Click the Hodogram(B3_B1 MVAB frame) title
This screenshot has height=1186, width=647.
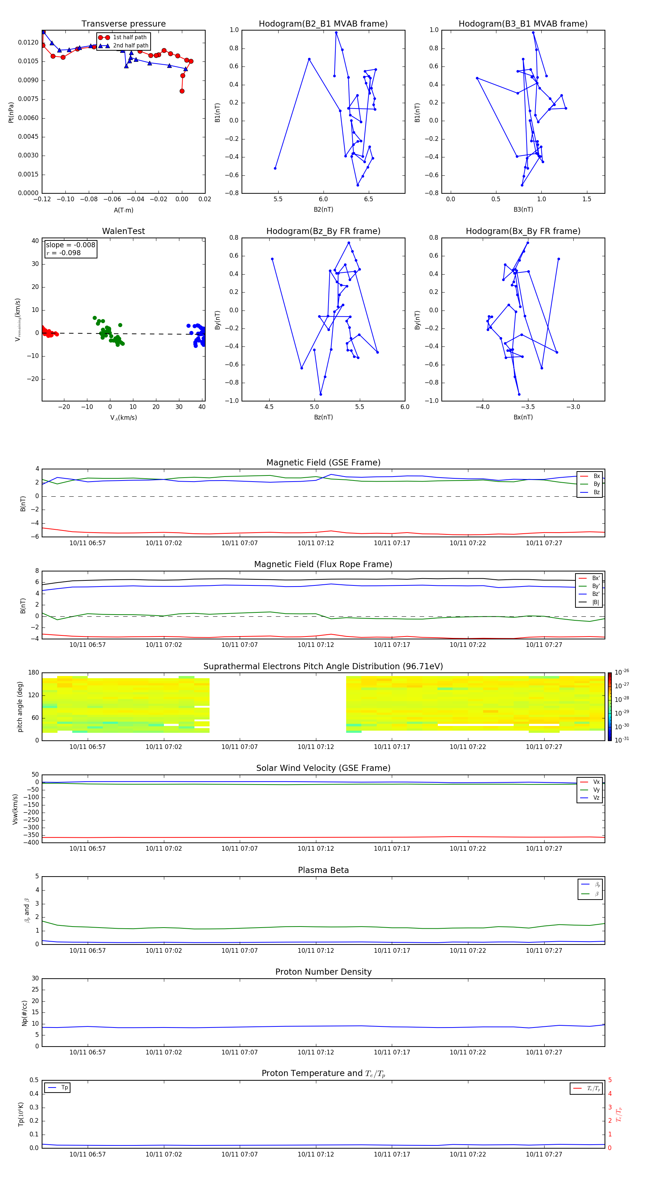(x=523, y=24)
